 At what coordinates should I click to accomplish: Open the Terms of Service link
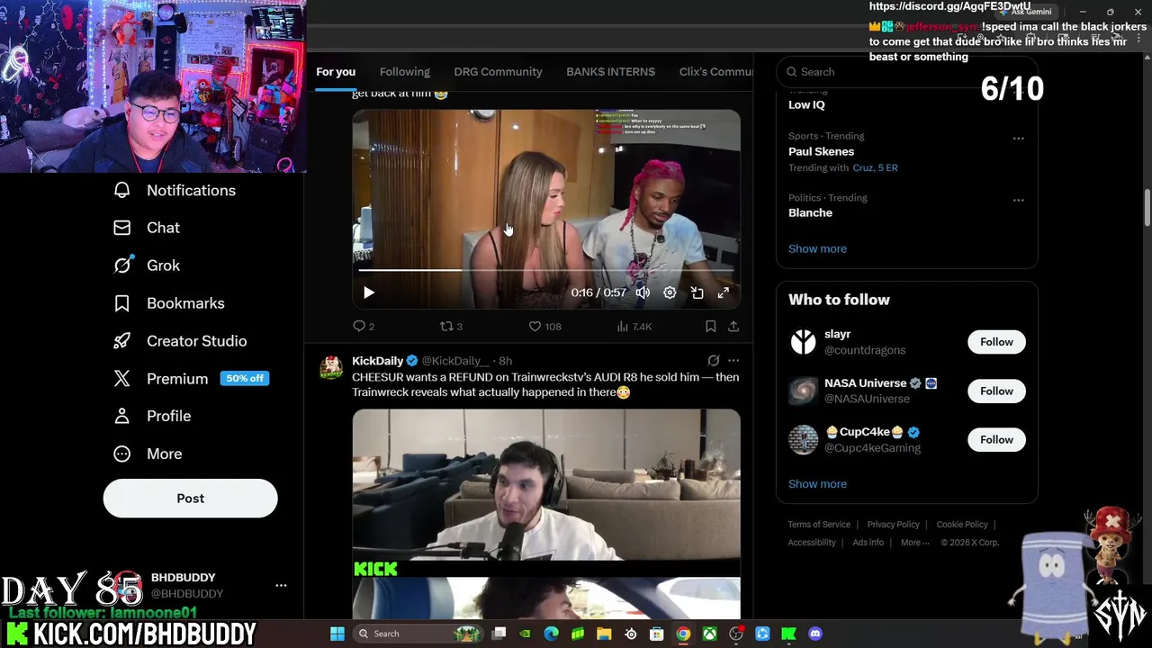pos(819,524)
